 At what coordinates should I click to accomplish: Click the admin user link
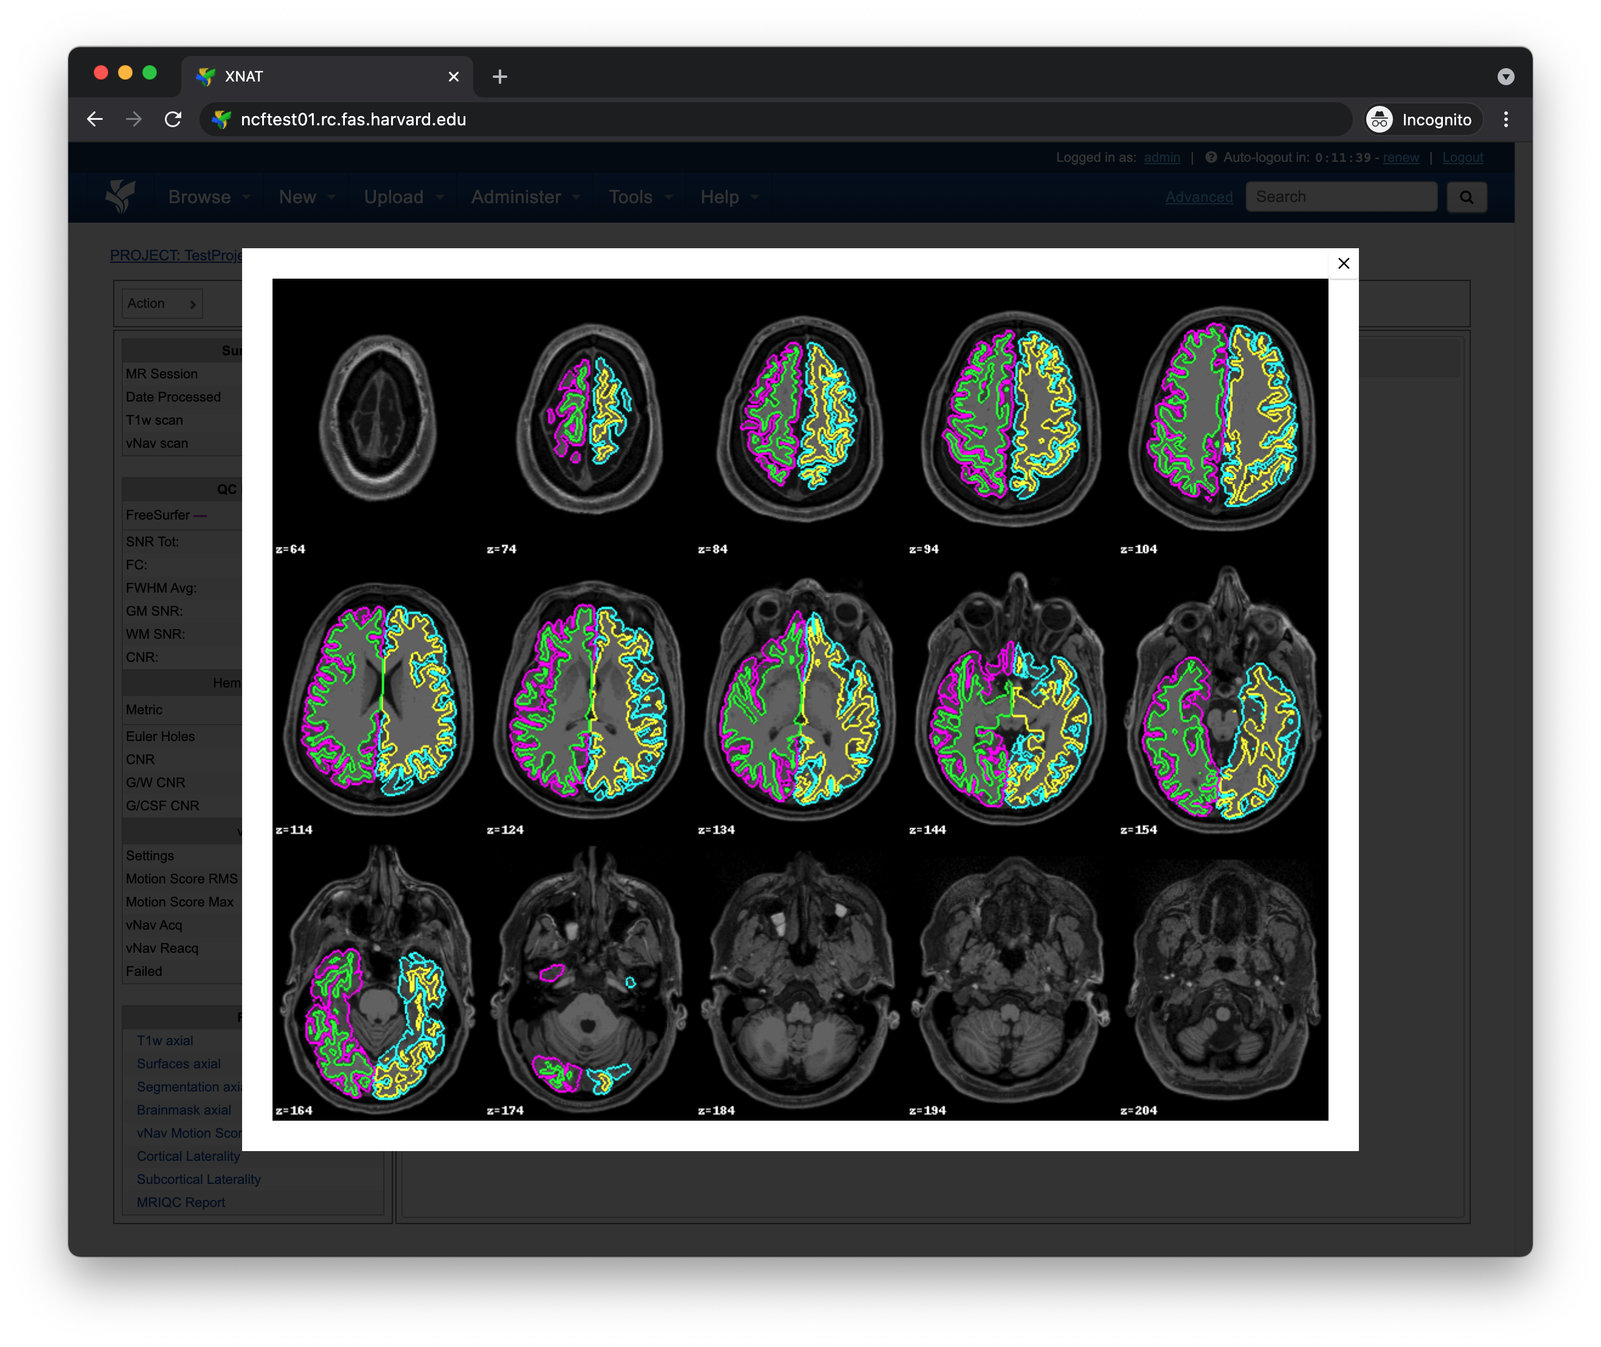(x=1161, y=158)
